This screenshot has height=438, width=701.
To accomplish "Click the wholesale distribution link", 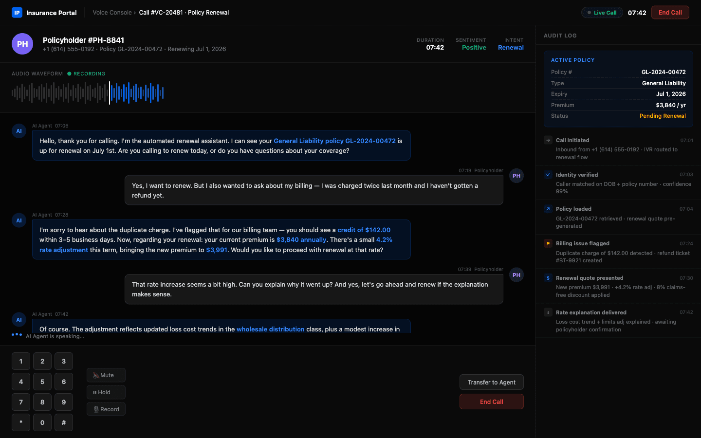I will [x=271, y=329].
